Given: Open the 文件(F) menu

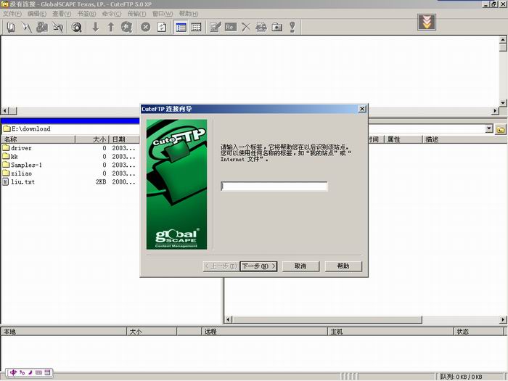Looking at the screenshot, I should coord(12,14).
